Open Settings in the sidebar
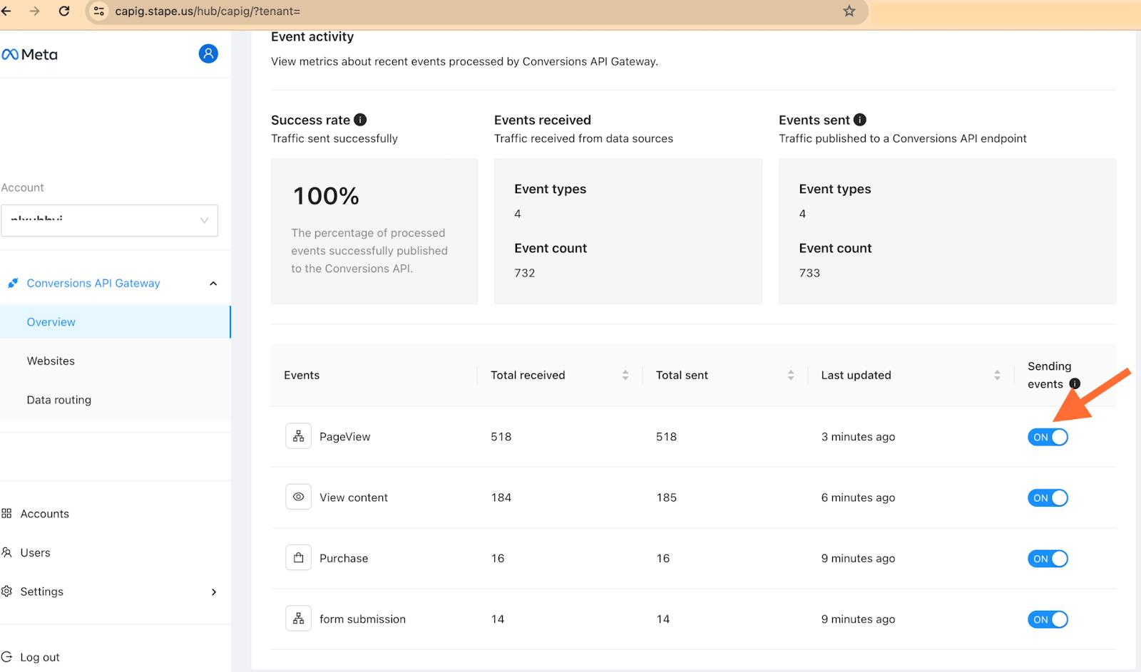Viewport: 1141px width, 672px height. (x=41, y=591)
